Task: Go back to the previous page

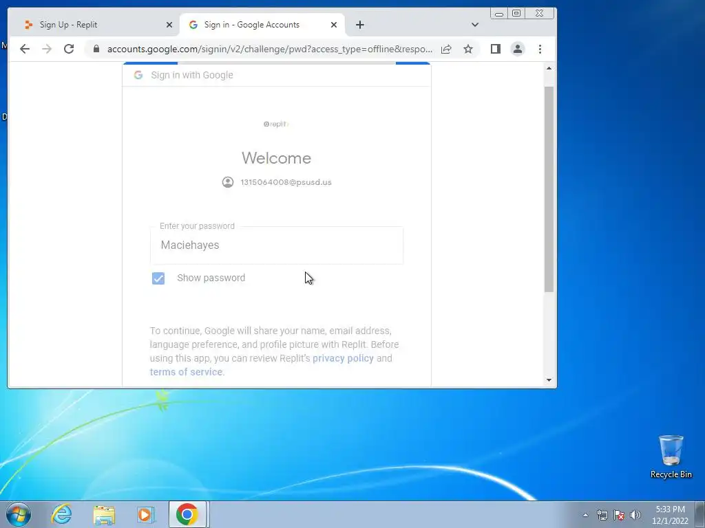Action: coord(25,49)
